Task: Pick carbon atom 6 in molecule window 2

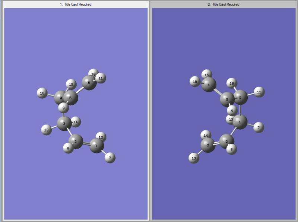Action: pos(240,97)
